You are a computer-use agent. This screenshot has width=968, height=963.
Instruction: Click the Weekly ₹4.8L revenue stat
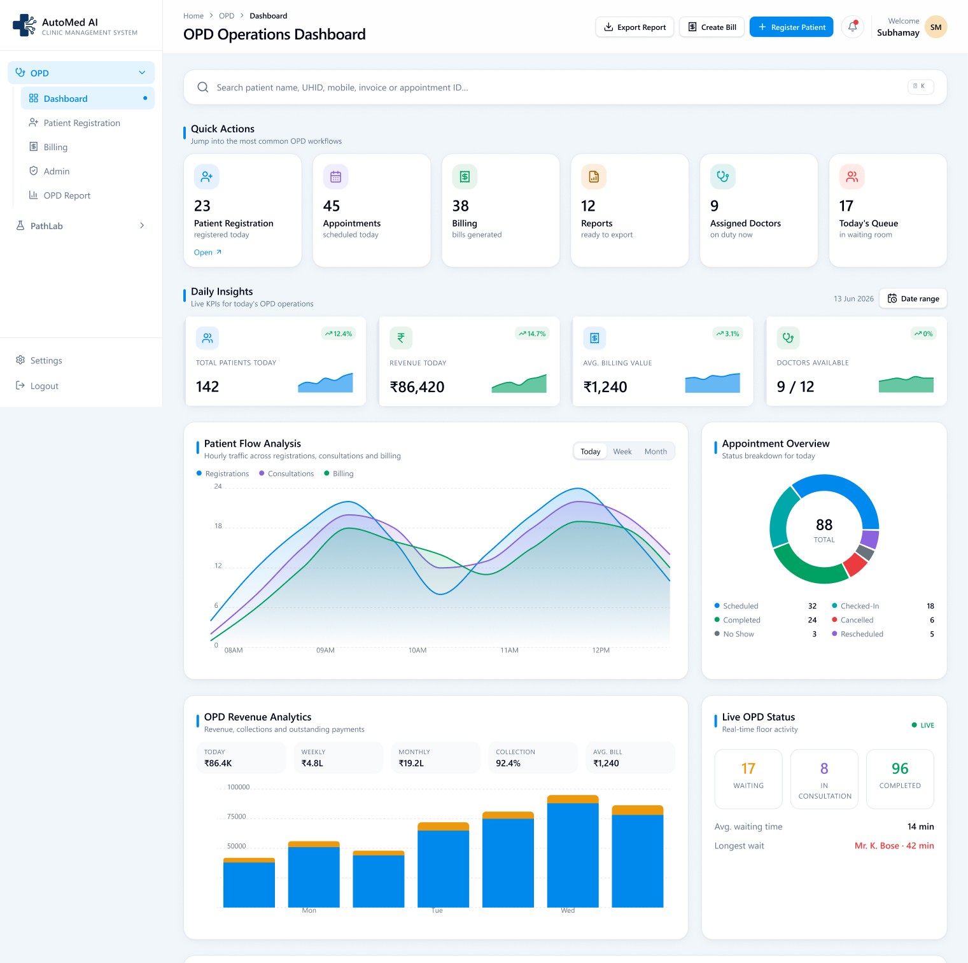339,757
